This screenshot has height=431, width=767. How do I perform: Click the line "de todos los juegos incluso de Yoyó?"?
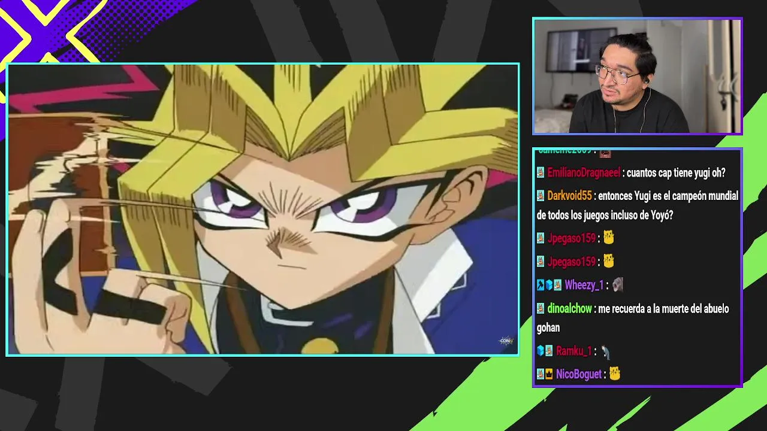pyautogui.click(x=605, y=215)
